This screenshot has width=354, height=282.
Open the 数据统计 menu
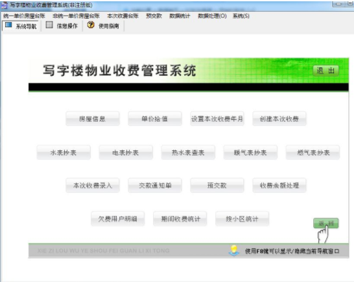(180, 16)
